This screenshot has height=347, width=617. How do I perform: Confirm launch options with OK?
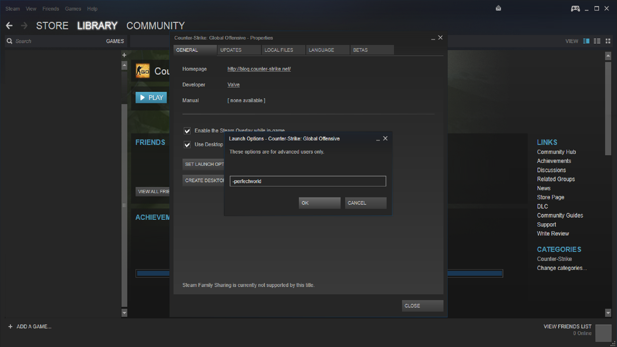point(319,203)
